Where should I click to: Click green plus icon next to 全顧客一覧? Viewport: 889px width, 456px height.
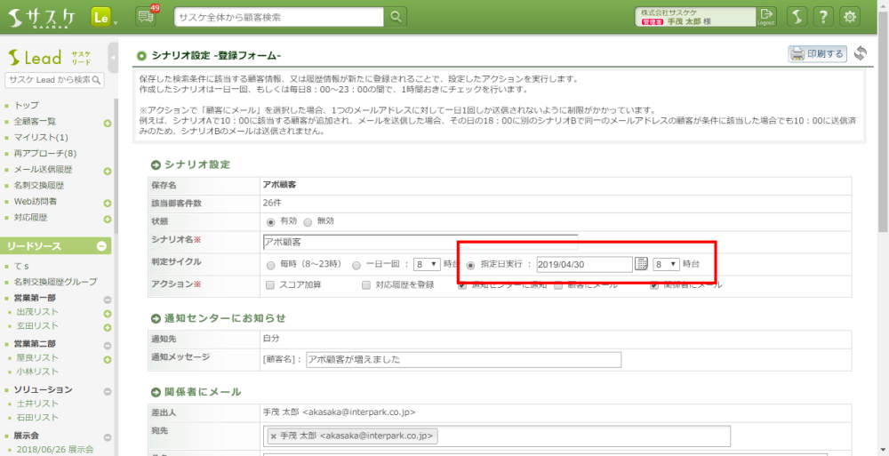click(108, 122)
